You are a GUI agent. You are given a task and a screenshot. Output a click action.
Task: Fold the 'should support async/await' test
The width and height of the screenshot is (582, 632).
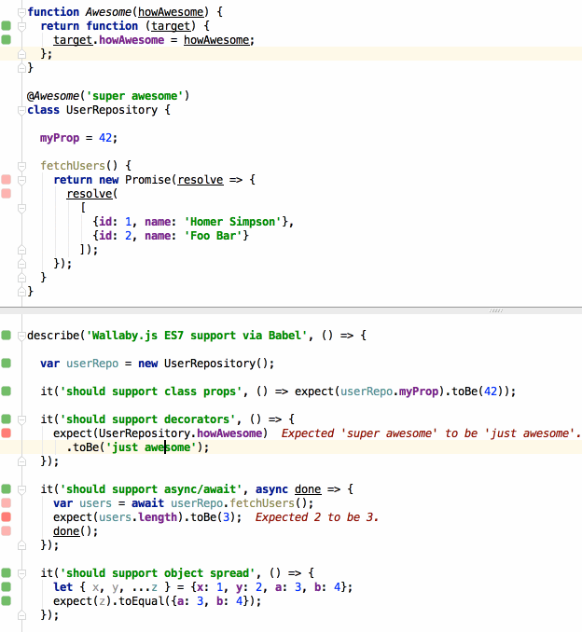(22, 489)
